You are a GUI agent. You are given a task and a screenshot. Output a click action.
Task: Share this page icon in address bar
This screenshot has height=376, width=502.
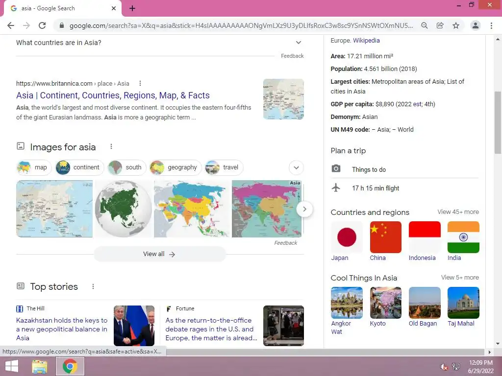[x=440, y=25]
